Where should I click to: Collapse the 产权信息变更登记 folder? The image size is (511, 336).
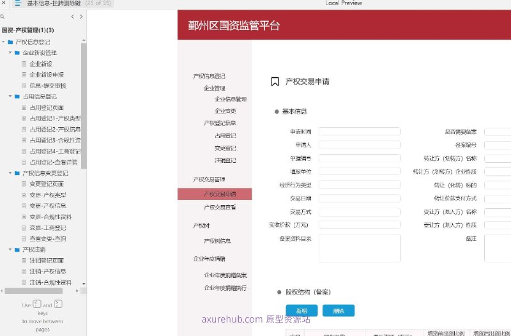[x=10, y=173]
